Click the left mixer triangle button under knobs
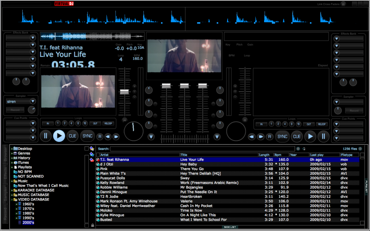370x231 pixels. click(x=151, y=137)
